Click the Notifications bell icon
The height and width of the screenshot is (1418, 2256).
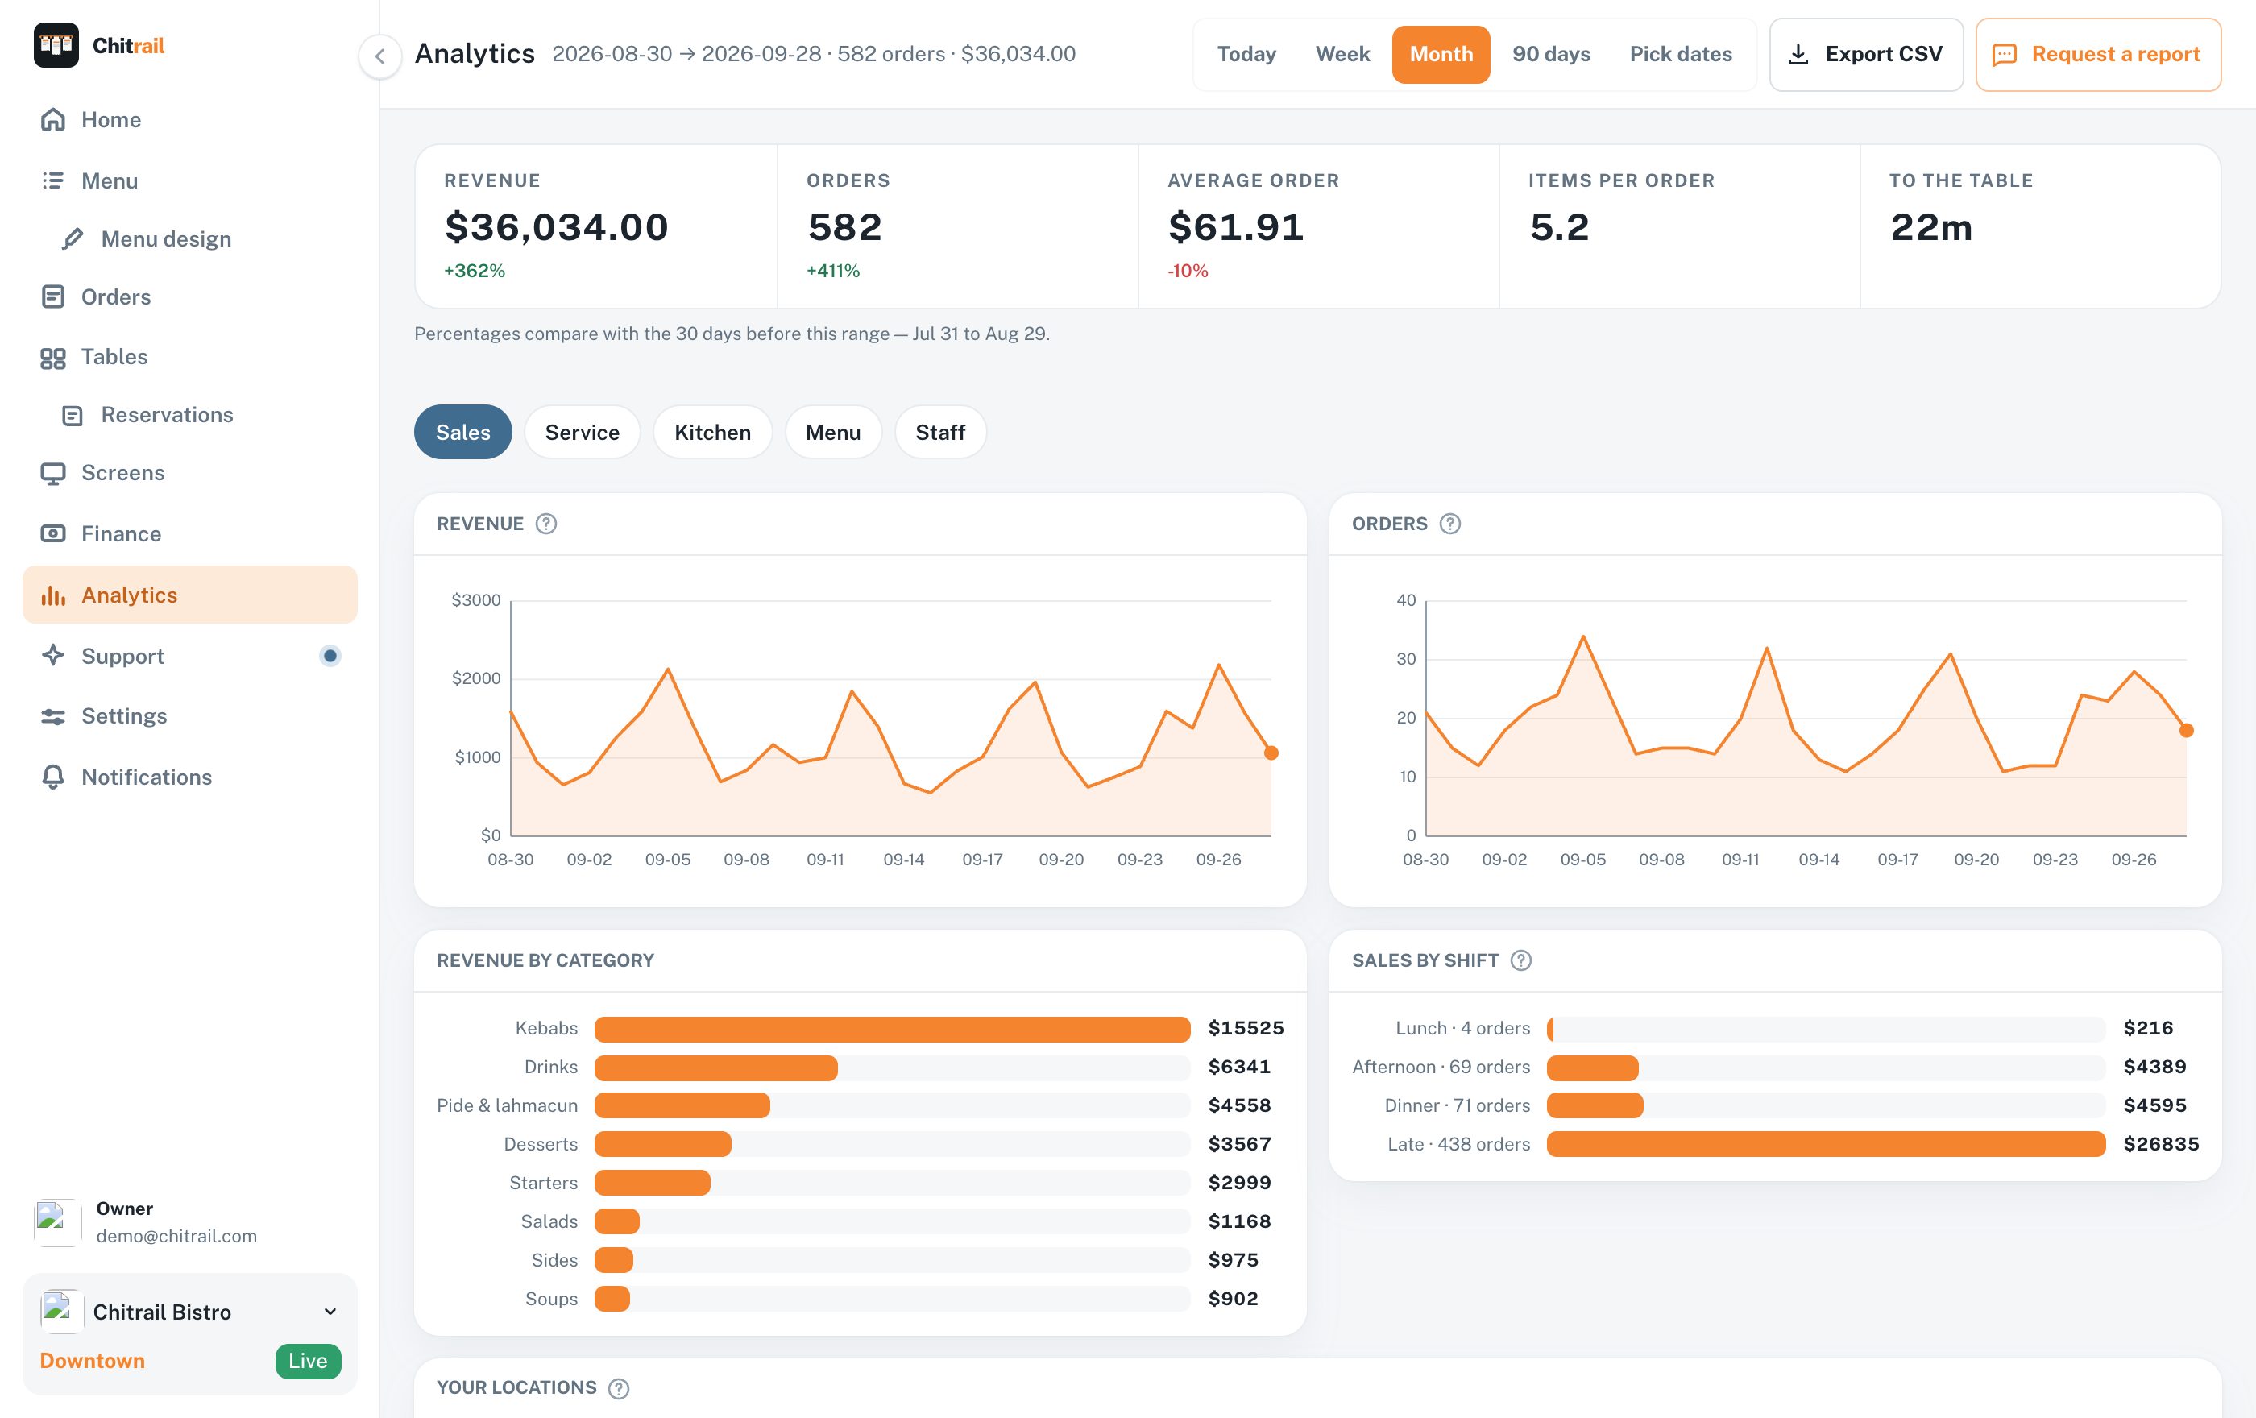click(x=53, y=777)
